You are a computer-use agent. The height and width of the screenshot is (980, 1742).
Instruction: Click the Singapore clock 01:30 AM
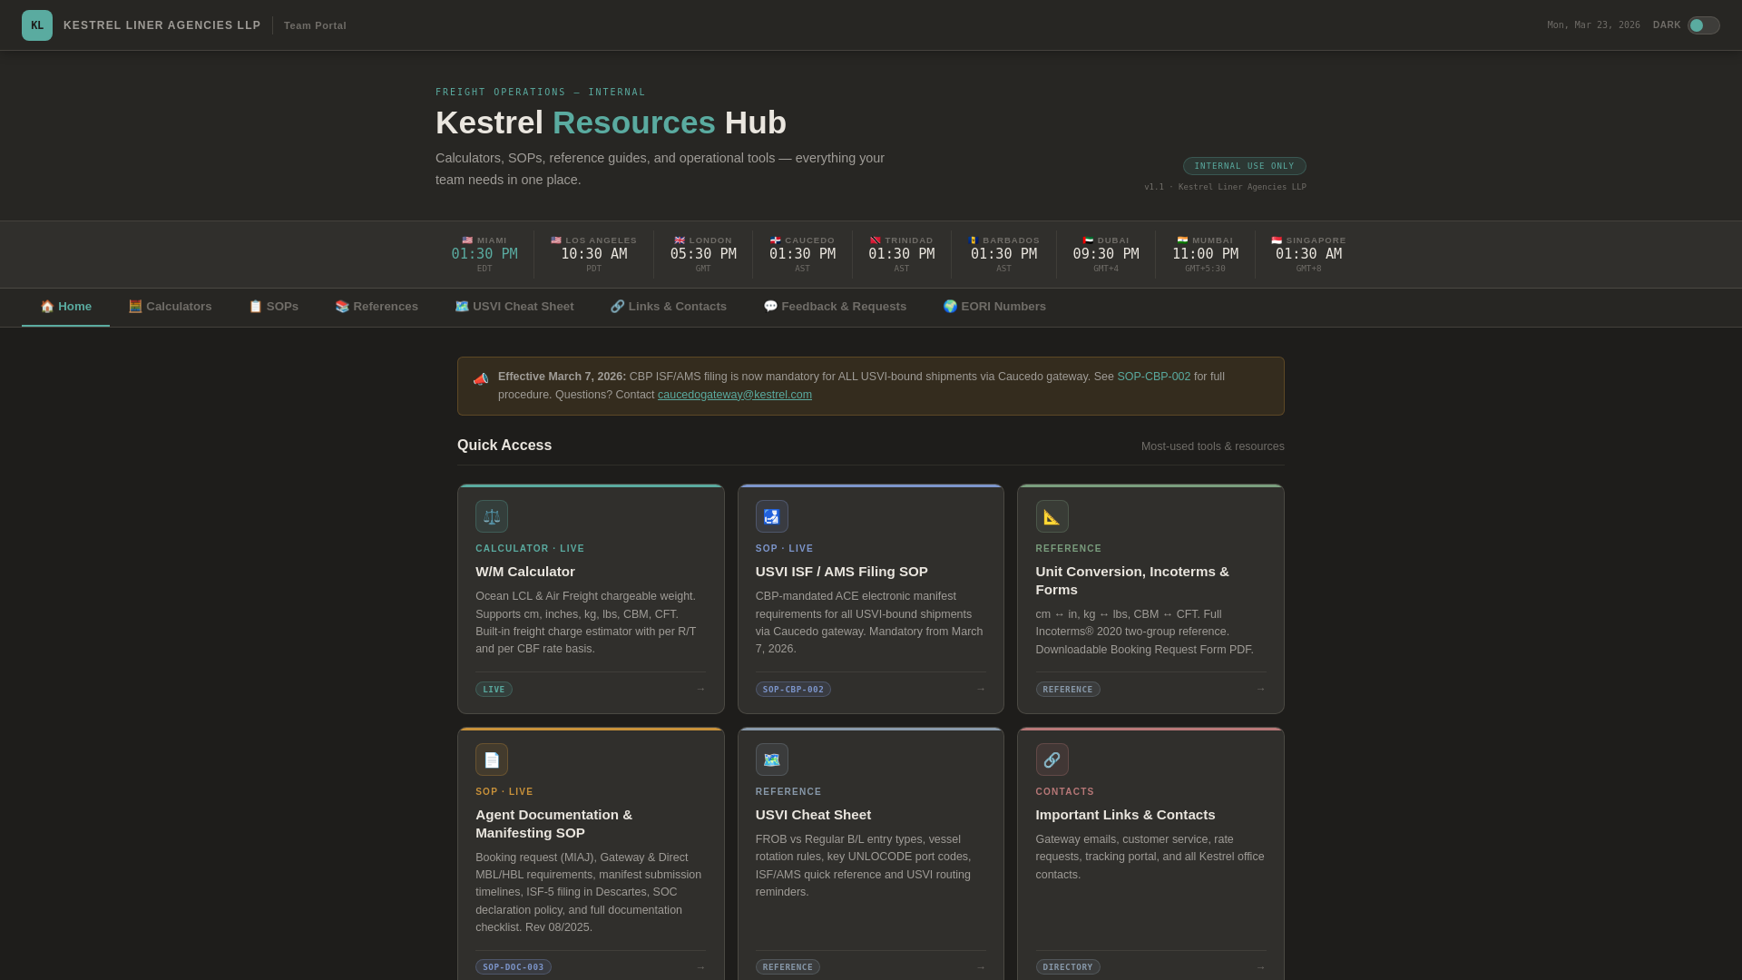click(x=1308, y=254)
